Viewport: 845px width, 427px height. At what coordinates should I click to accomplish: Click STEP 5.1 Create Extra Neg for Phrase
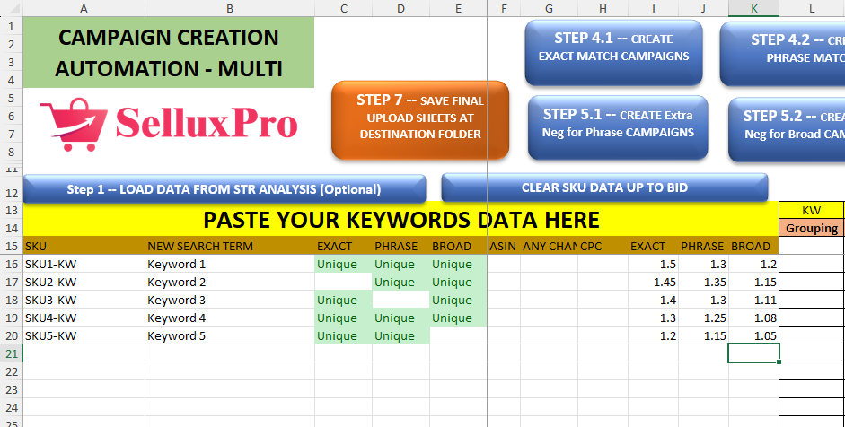(618, 123)
